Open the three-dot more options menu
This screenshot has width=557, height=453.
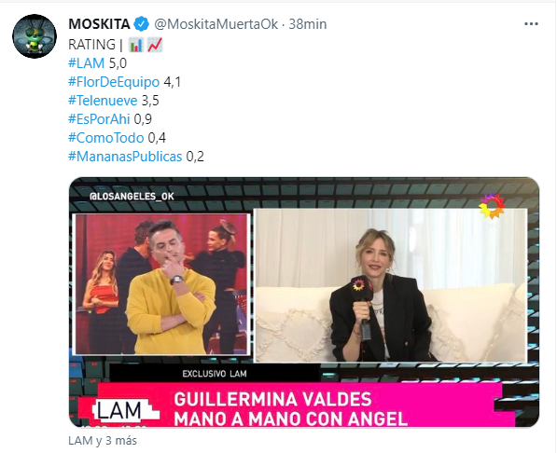tap(531, 24)
